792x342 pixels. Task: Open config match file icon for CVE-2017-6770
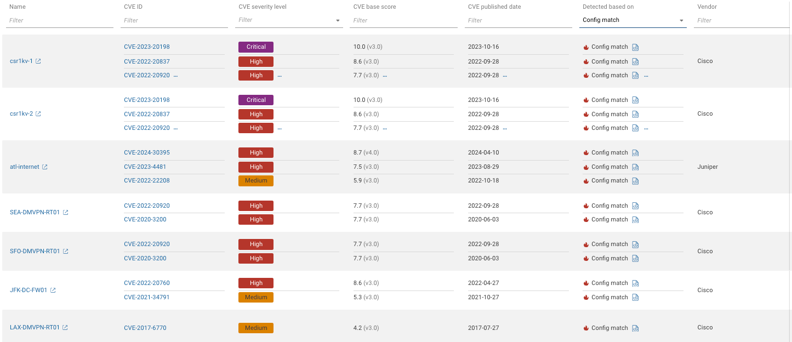(635, 328)
